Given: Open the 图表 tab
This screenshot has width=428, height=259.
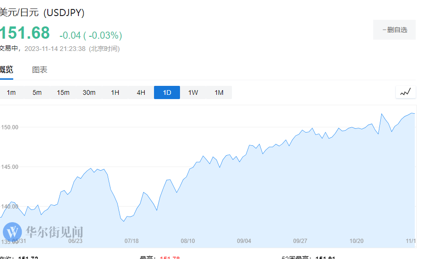Looking at the screenshot, I should (x=40, y=70).
